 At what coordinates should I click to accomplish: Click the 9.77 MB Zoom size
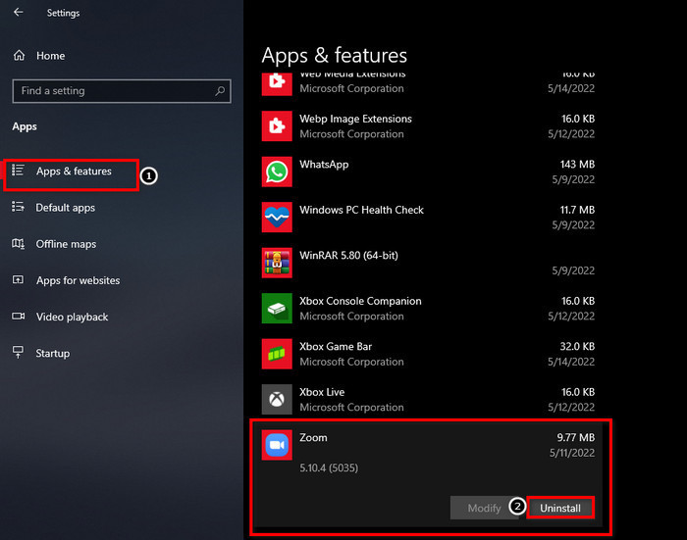click(576, 438)
